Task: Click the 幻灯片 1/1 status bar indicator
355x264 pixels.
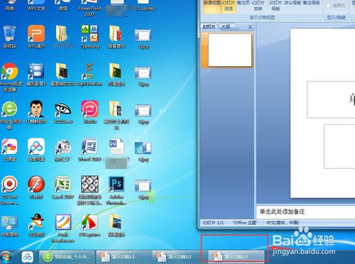Action: click(x=213, y=223)
